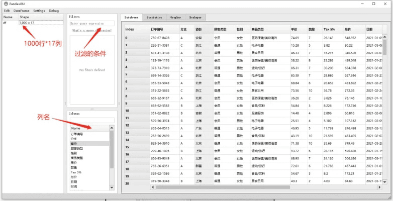Click the PandasGUI app icon in title bar
The height and width of the screenshot is (201, 393).
5,4
